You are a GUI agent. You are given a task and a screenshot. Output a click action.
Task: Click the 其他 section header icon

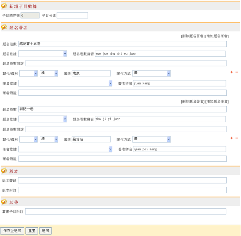click(x=4, y=202)
